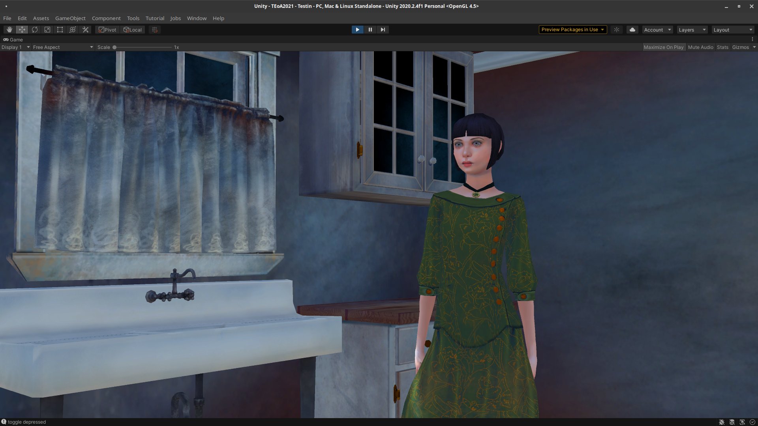The width and height of the screenshot is (758, 426).
Task: Open the Account dropdown
Action: point(657,30)
